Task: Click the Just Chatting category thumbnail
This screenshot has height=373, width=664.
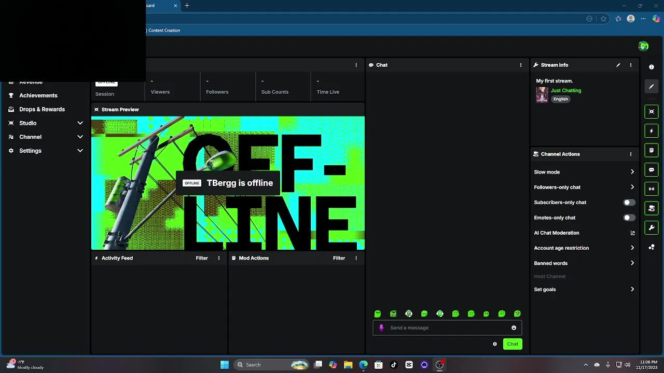Action: [x=542, y=95]
